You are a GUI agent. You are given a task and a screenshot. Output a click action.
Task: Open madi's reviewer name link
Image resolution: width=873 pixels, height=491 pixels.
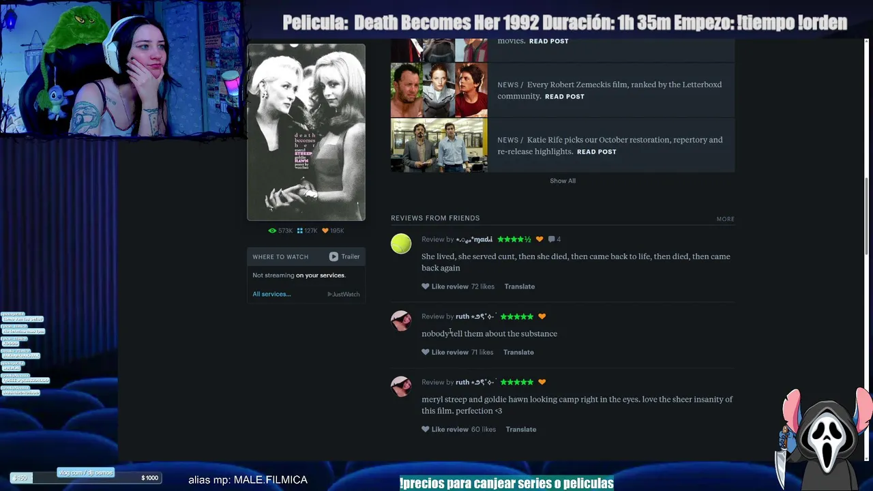(x=474, y=239)
